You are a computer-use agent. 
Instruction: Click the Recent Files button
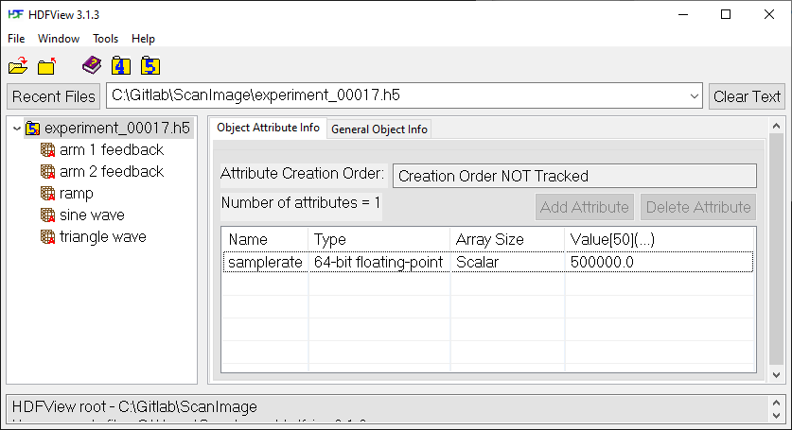(54, 96)
